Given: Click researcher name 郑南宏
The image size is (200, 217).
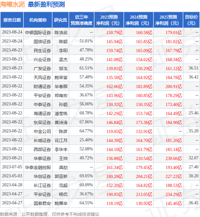Looking at the screenshot, I should [61, 95].
